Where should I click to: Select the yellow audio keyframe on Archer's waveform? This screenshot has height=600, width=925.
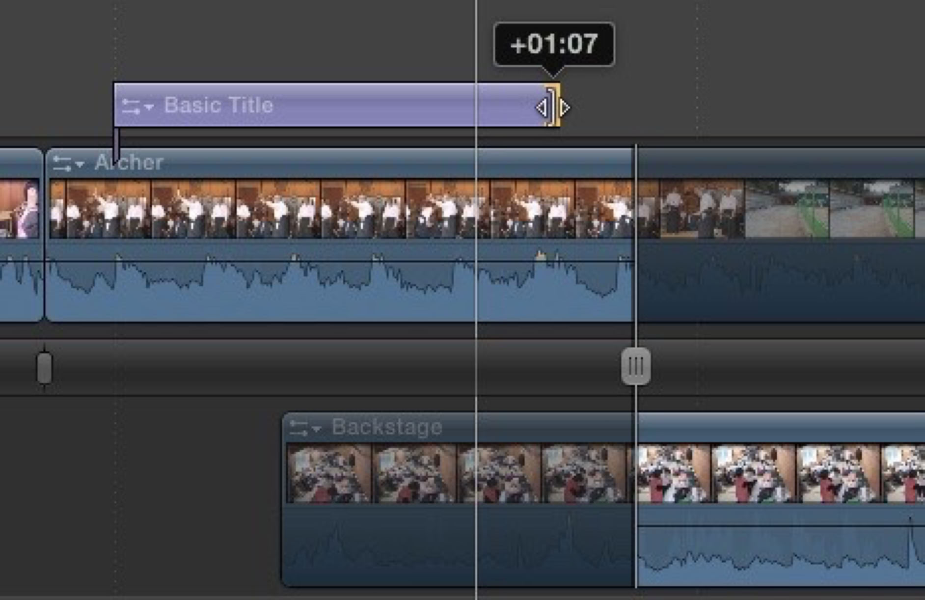coord(540,255)
